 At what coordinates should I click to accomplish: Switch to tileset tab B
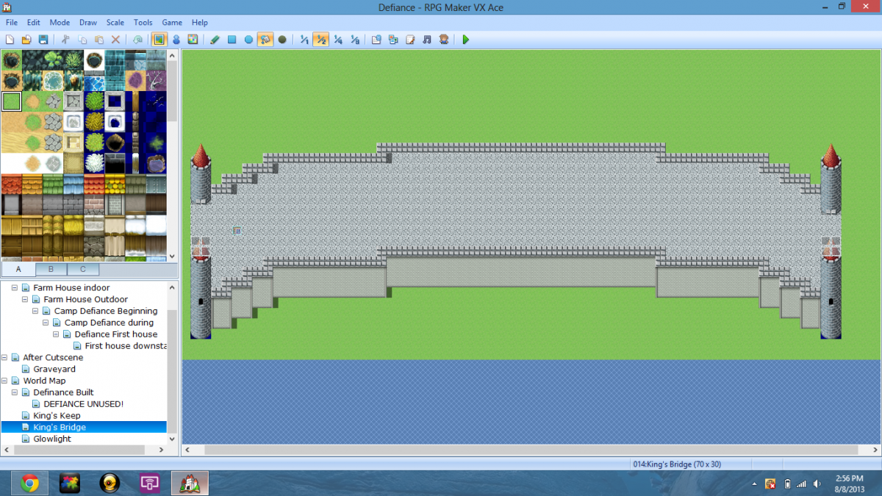51,269
